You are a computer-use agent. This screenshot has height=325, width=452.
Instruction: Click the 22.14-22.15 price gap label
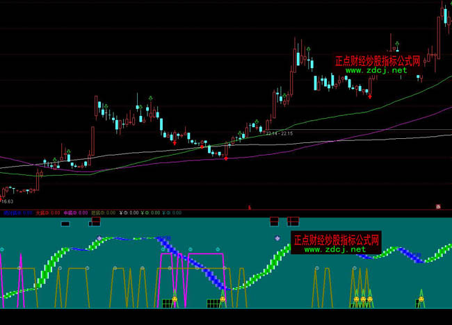278,133
